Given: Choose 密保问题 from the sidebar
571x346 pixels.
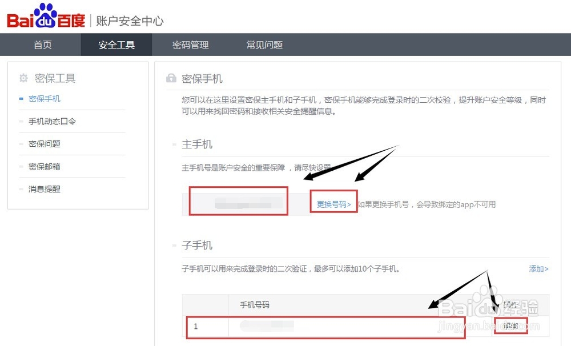Looking at the screenshot, I should [x=45, y=144].
